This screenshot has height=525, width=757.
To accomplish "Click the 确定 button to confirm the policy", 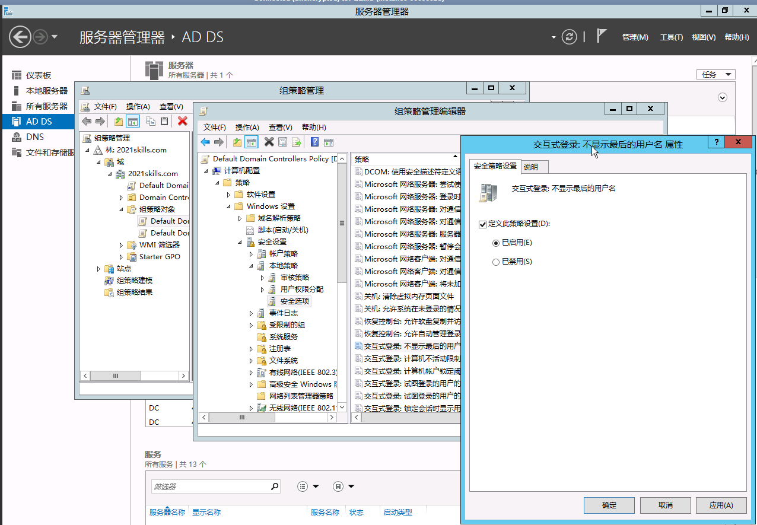I will pyautogui.click(x=609, y=505).
